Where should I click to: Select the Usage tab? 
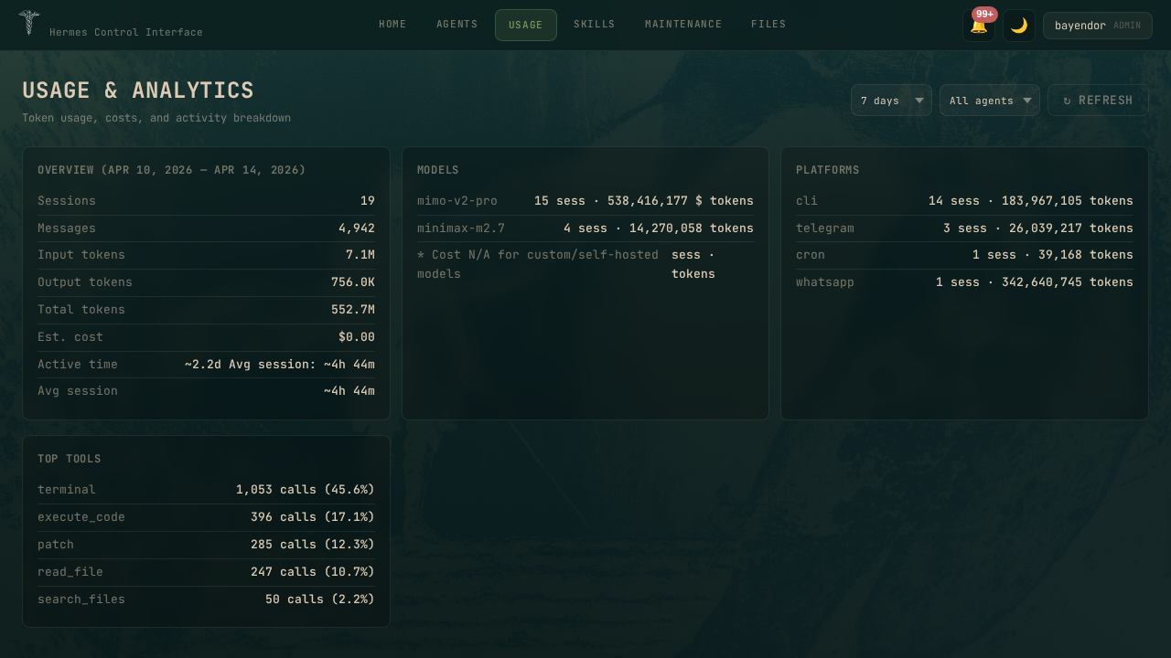click(525, 26)
